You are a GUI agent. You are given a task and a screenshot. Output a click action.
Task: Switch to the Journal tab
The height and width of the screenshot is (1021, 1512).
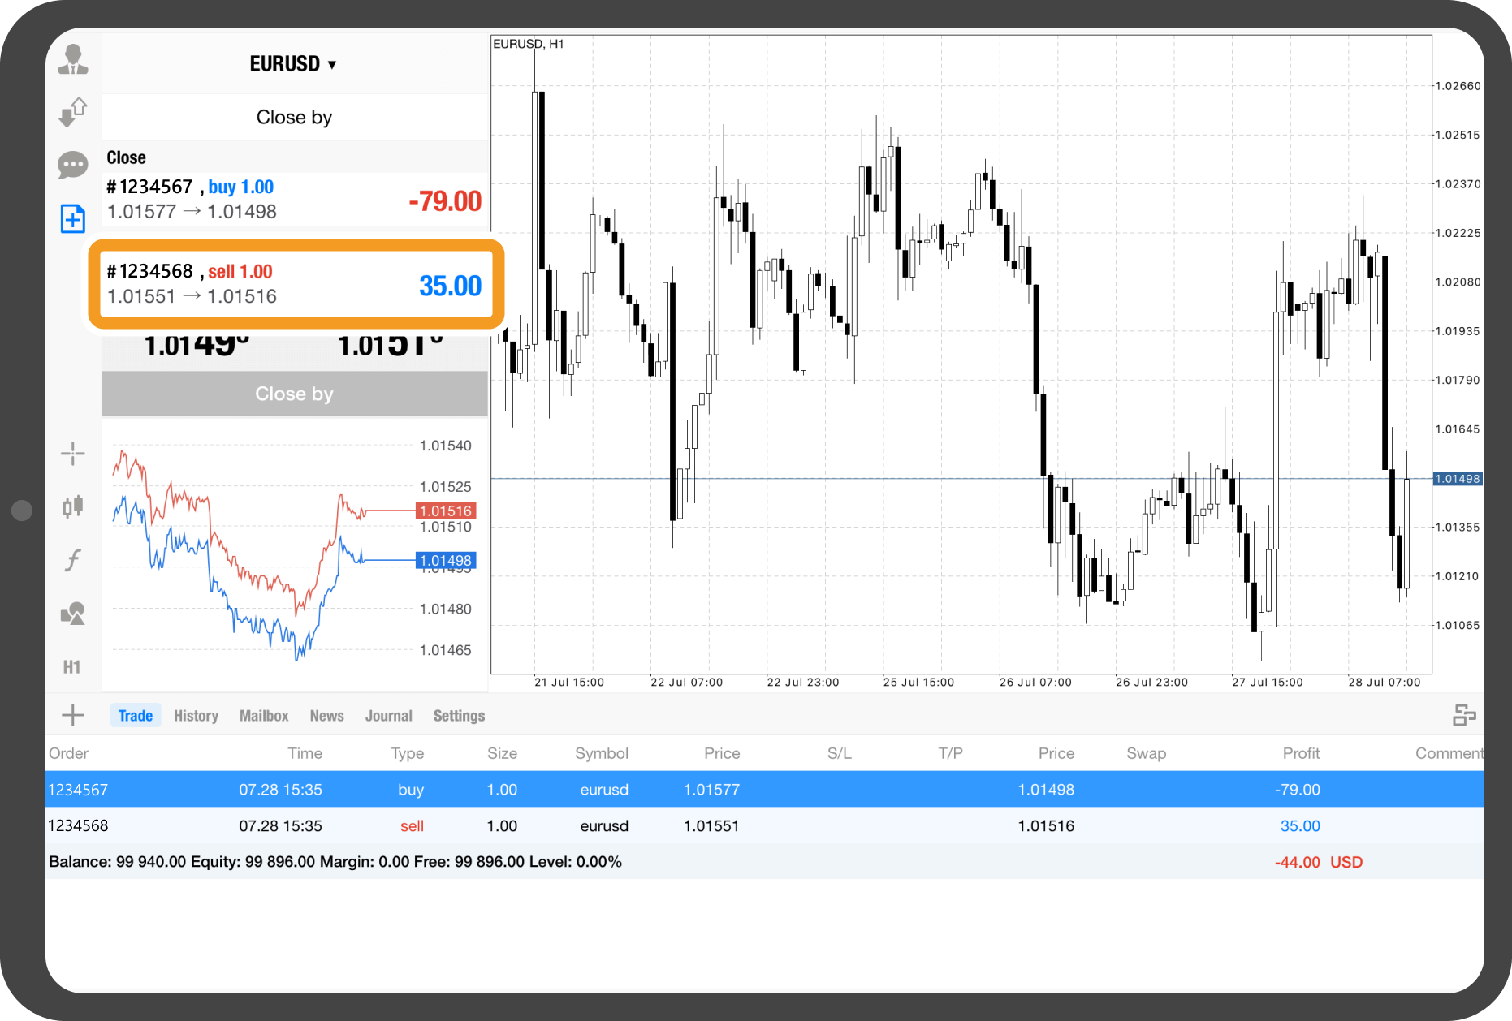tap(388, 716)
